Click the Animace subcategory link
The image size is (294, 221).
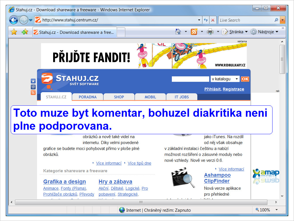(51, 188)
